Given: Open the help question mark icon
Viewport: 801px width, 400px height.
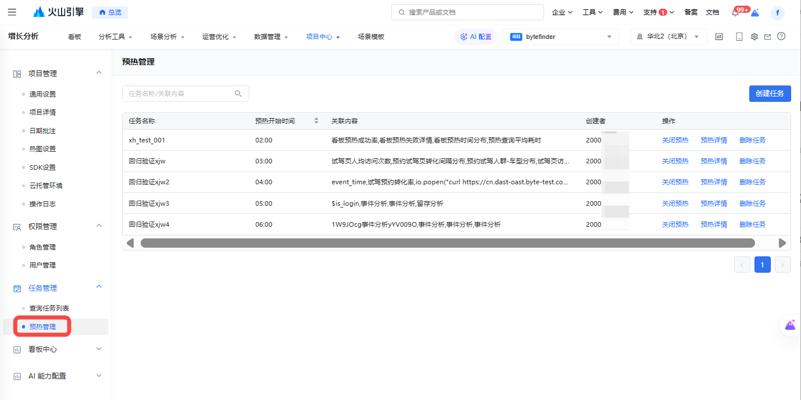Looking at the screenshot, I should point(781,37).
